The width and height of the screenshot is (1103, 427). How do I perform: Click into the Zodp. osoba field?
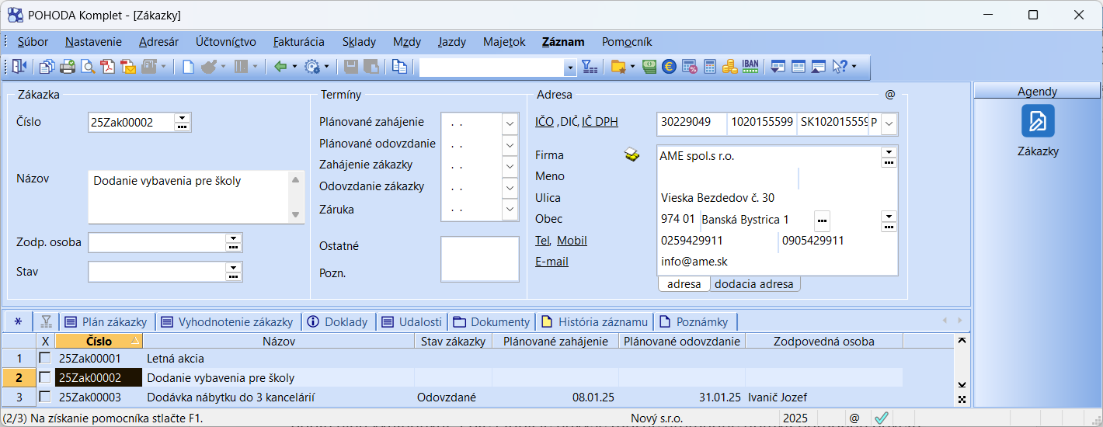tap(156, 242)
